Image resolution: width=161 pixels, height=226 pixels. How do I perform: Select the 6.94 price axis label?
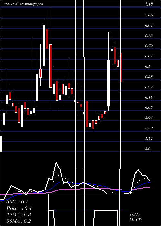tap(149, 26)
